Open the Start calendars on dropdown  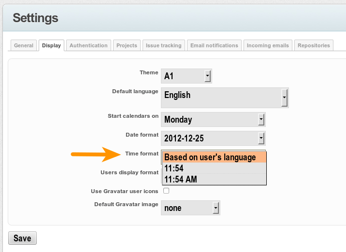(213, 120)
